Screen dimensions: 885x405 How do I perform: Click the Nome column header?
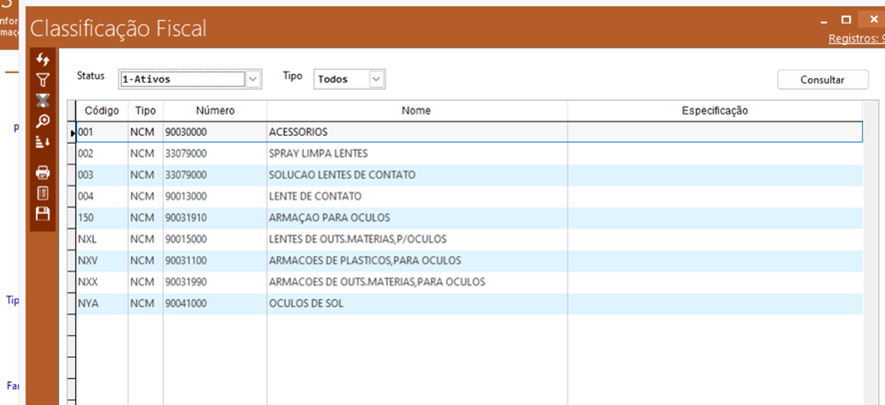pyautogui.click(x=416, y=111)
